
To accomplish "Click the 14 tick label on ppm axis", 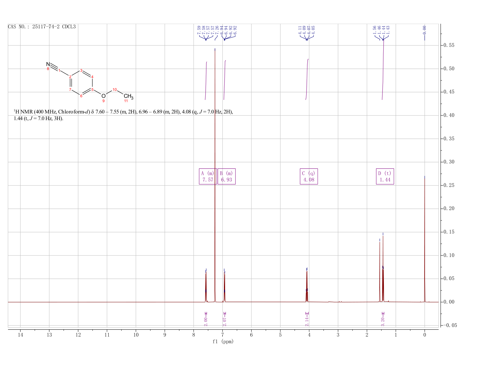I will (x=20, y=335).
